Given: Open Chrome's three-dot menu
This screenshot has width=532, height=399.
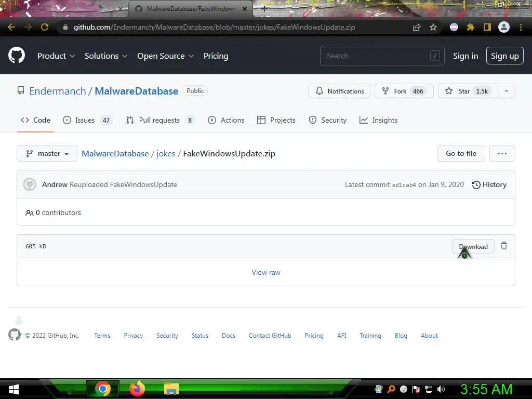Looking at the screenshot, I should pyautogui.click(x=521, y=27).
